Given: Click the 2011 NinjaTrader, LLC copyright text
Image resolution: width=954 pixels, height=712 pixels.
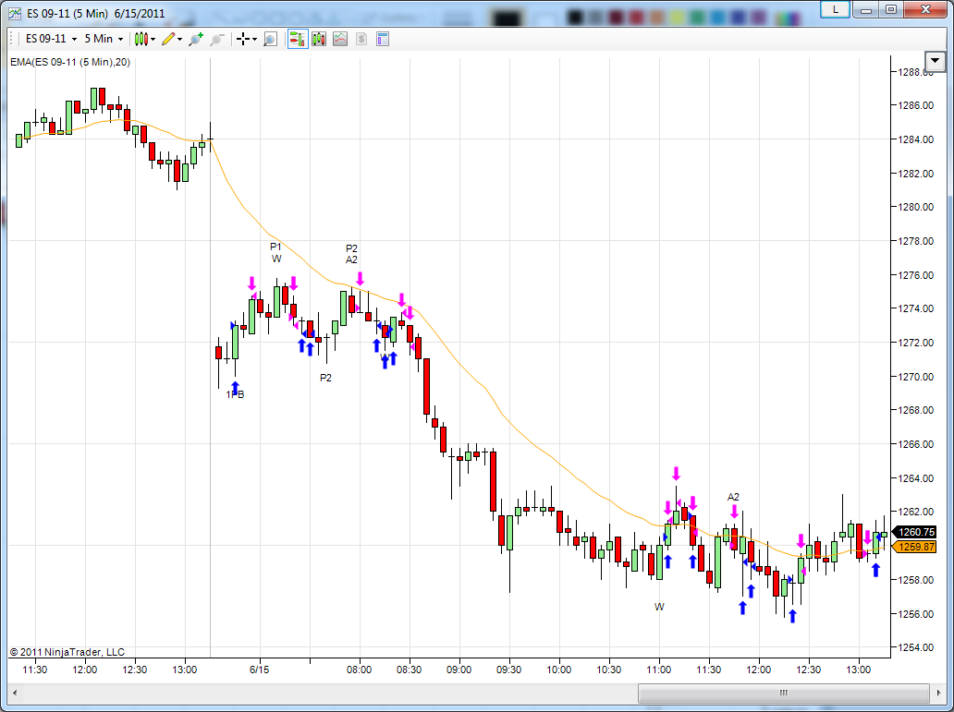Looking at the screenshot, I should point(67,652).
